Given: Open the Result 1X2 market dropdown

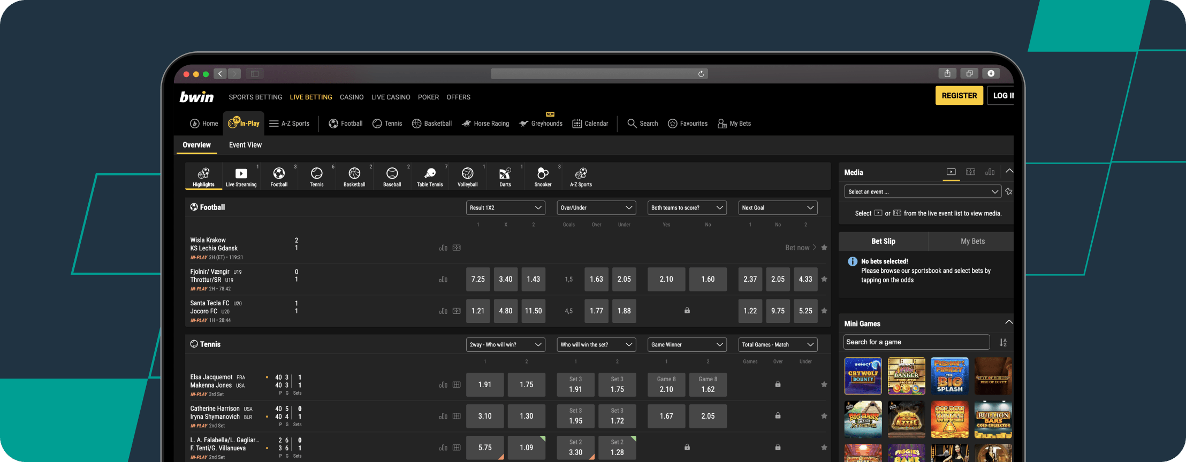Looking at the screenshot, I should point(505,207).
